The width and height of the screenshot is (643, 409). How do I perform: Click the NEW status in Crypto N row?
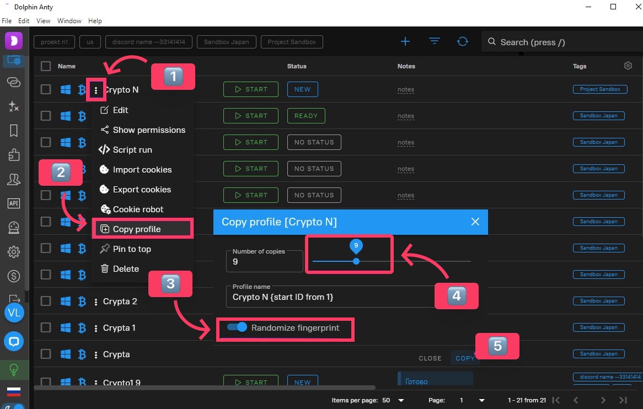303,89
